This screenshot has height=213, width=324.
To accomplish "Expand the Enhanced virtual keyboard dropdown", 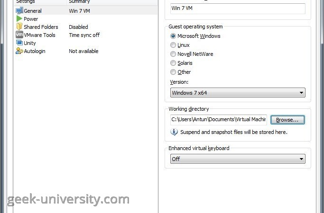I will (238, 159).
